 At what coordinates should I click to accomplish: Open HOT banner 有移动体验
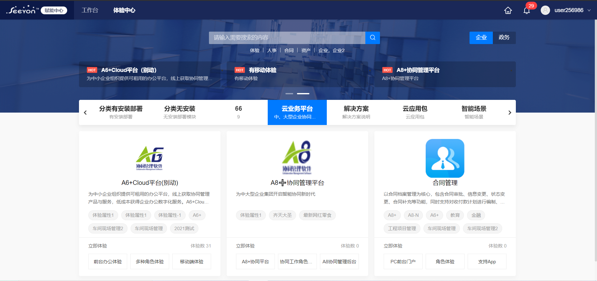[x=297, y=74]
